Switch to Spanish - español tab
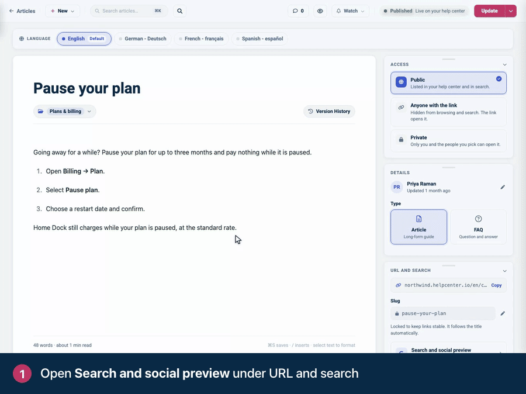526x394 pixels. coord(259,39)
